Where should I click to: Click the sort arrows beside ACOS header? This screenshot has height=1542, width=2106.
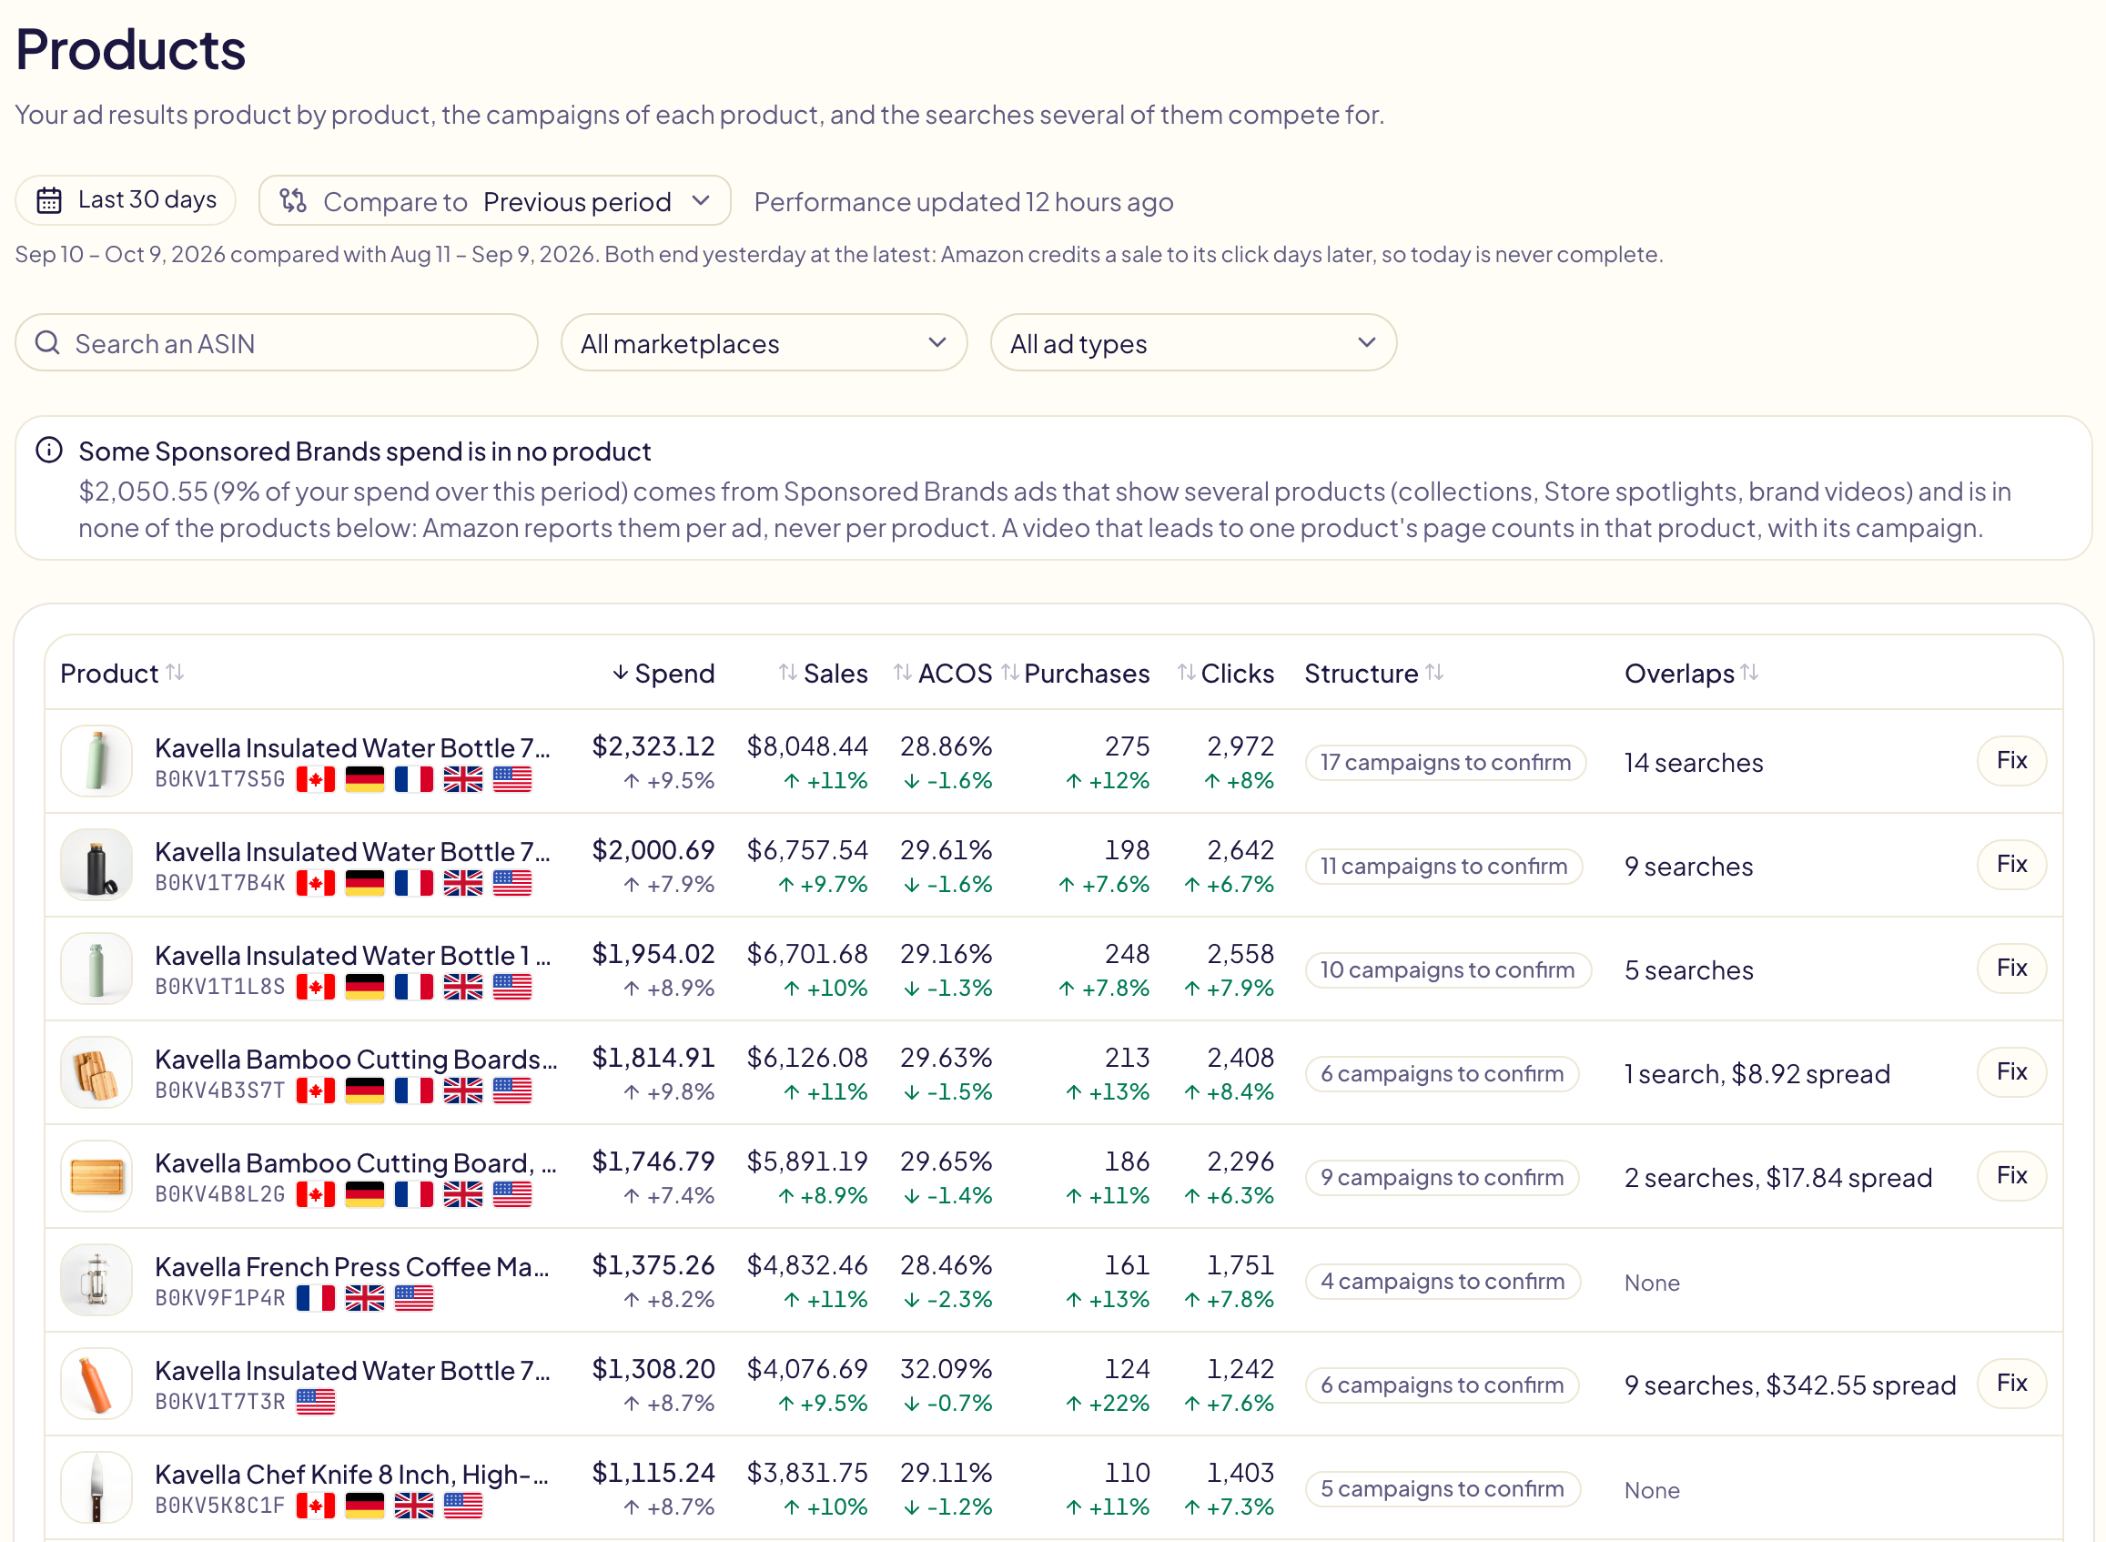tap(902, 672)
